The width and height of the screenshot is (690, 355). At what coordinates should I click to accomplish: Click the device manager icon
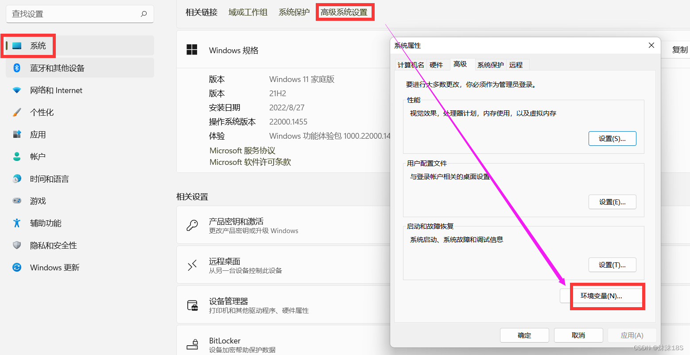(192, 305)
